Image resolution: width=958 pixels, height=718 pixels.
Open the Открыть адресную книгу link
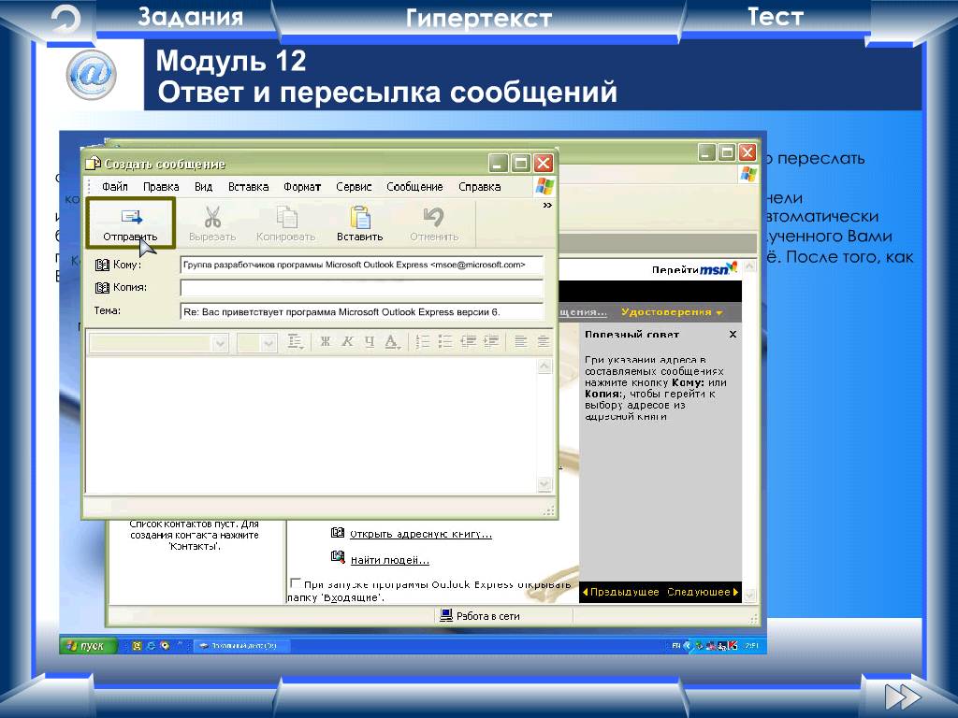[421, 534]
